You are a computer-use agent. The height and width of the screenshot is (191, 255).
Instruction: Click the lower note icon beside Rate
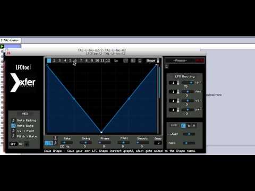pos(55,143)
